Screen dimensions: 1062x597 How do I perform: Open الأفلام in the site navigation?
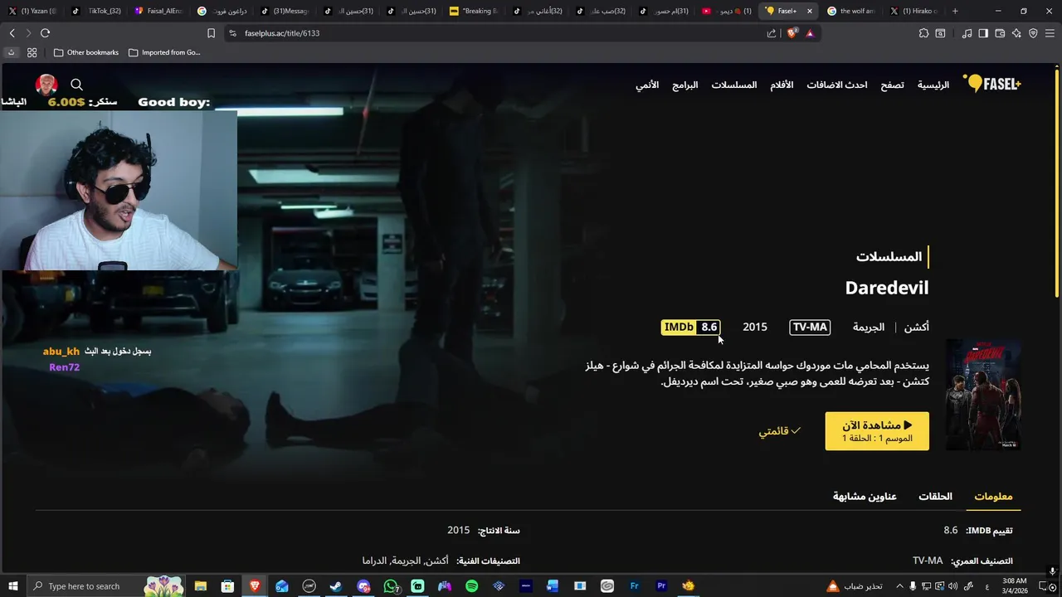point(782,85)
